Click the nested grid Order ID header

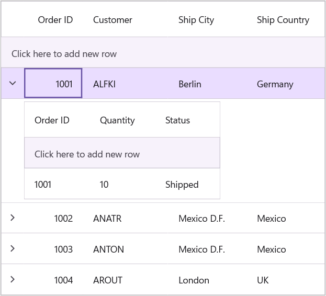coord(52,120)
